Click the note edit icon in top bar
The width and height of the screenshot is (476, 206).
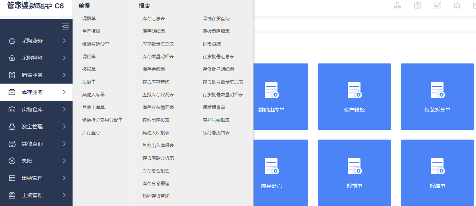437,6
